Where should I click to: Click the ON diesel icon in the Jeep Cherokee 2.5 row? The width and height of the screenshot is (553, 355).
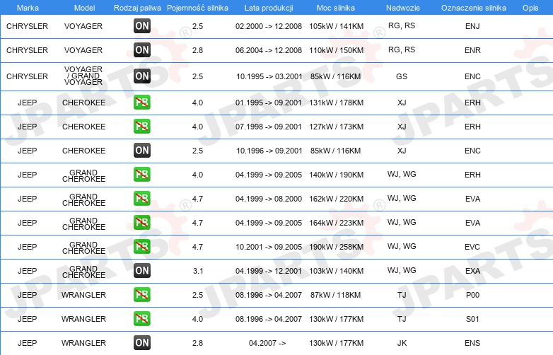[x=141, y=150]
